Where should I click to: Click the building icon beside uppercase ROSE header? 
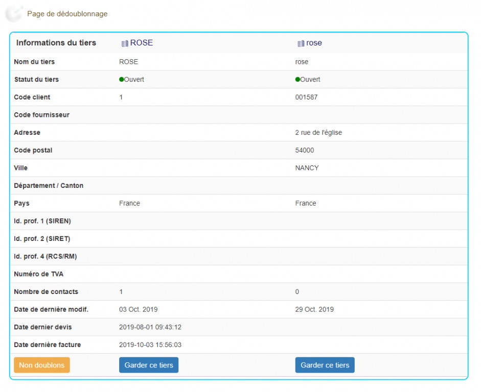[x=124, y=43]
